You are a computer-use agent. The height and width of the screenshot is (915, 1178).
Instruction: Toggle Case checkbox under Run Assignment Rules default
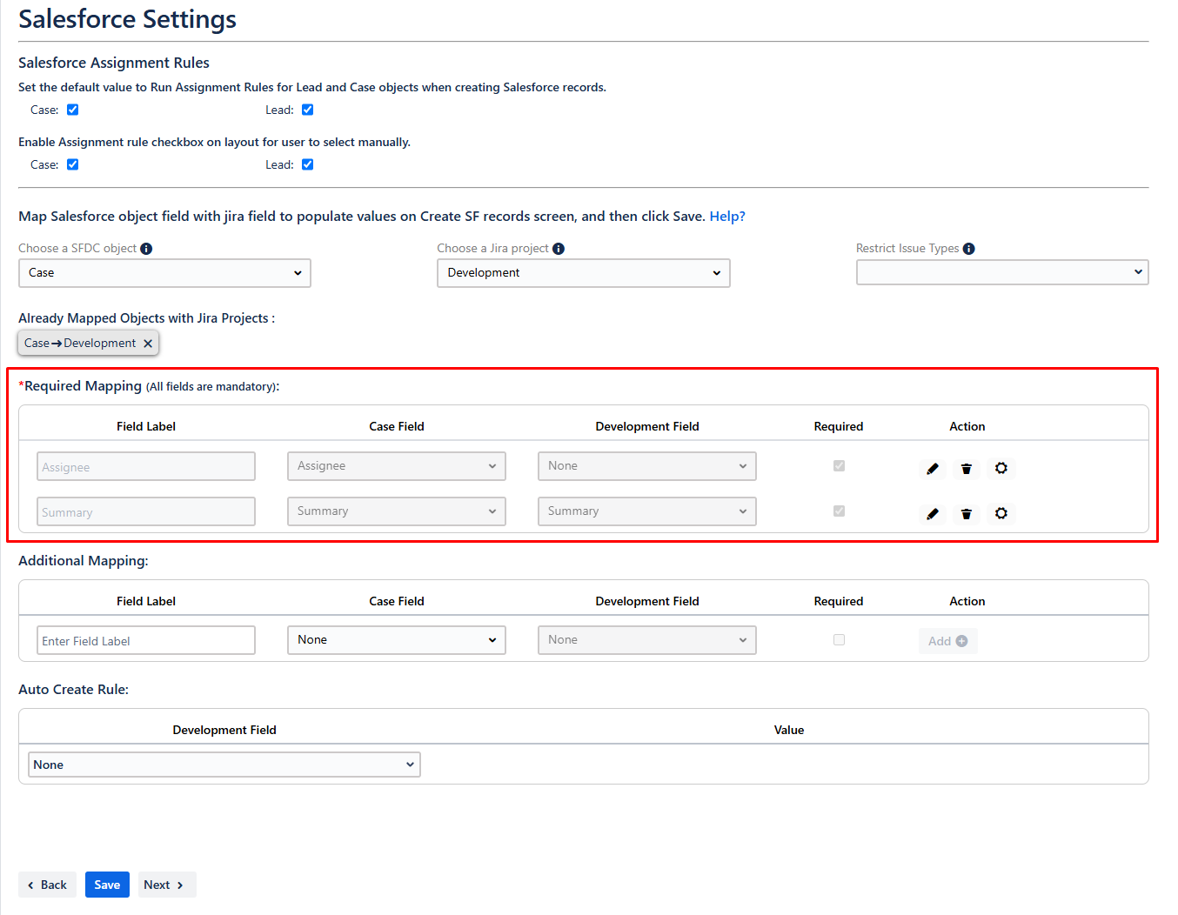pos(73,110)
